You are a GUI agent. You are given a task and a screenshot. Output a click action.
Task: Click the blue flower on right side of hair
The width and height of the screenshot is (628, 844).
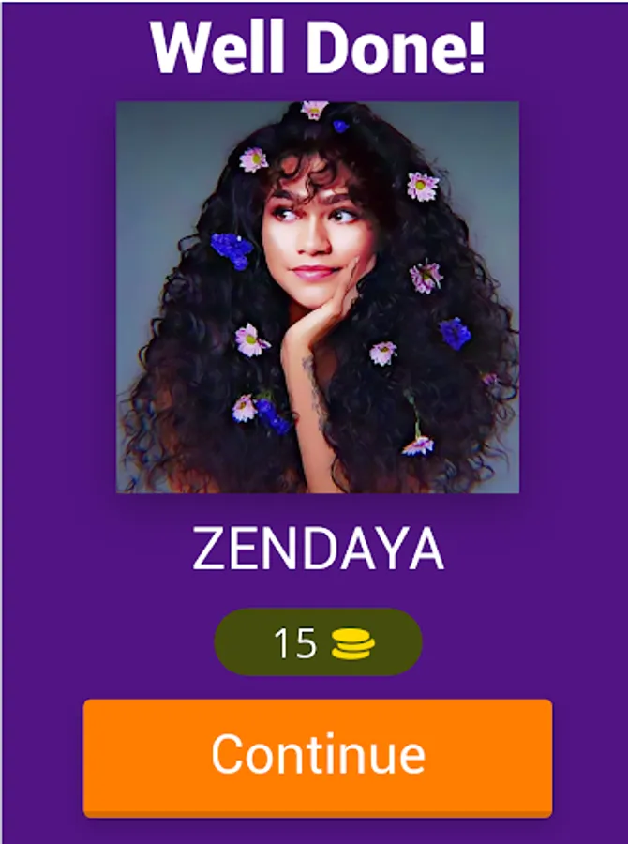coord(455,333)
